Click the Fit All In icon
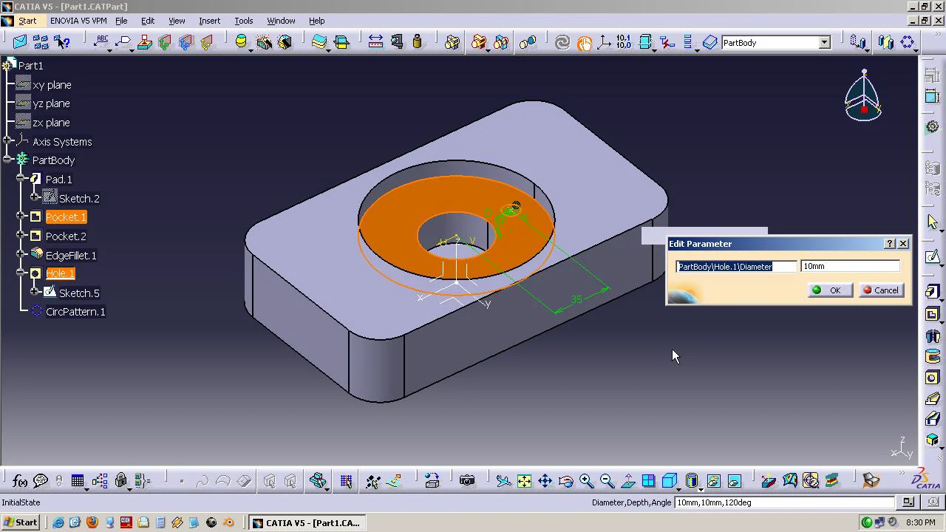946x532 pixels. [524, 481]
